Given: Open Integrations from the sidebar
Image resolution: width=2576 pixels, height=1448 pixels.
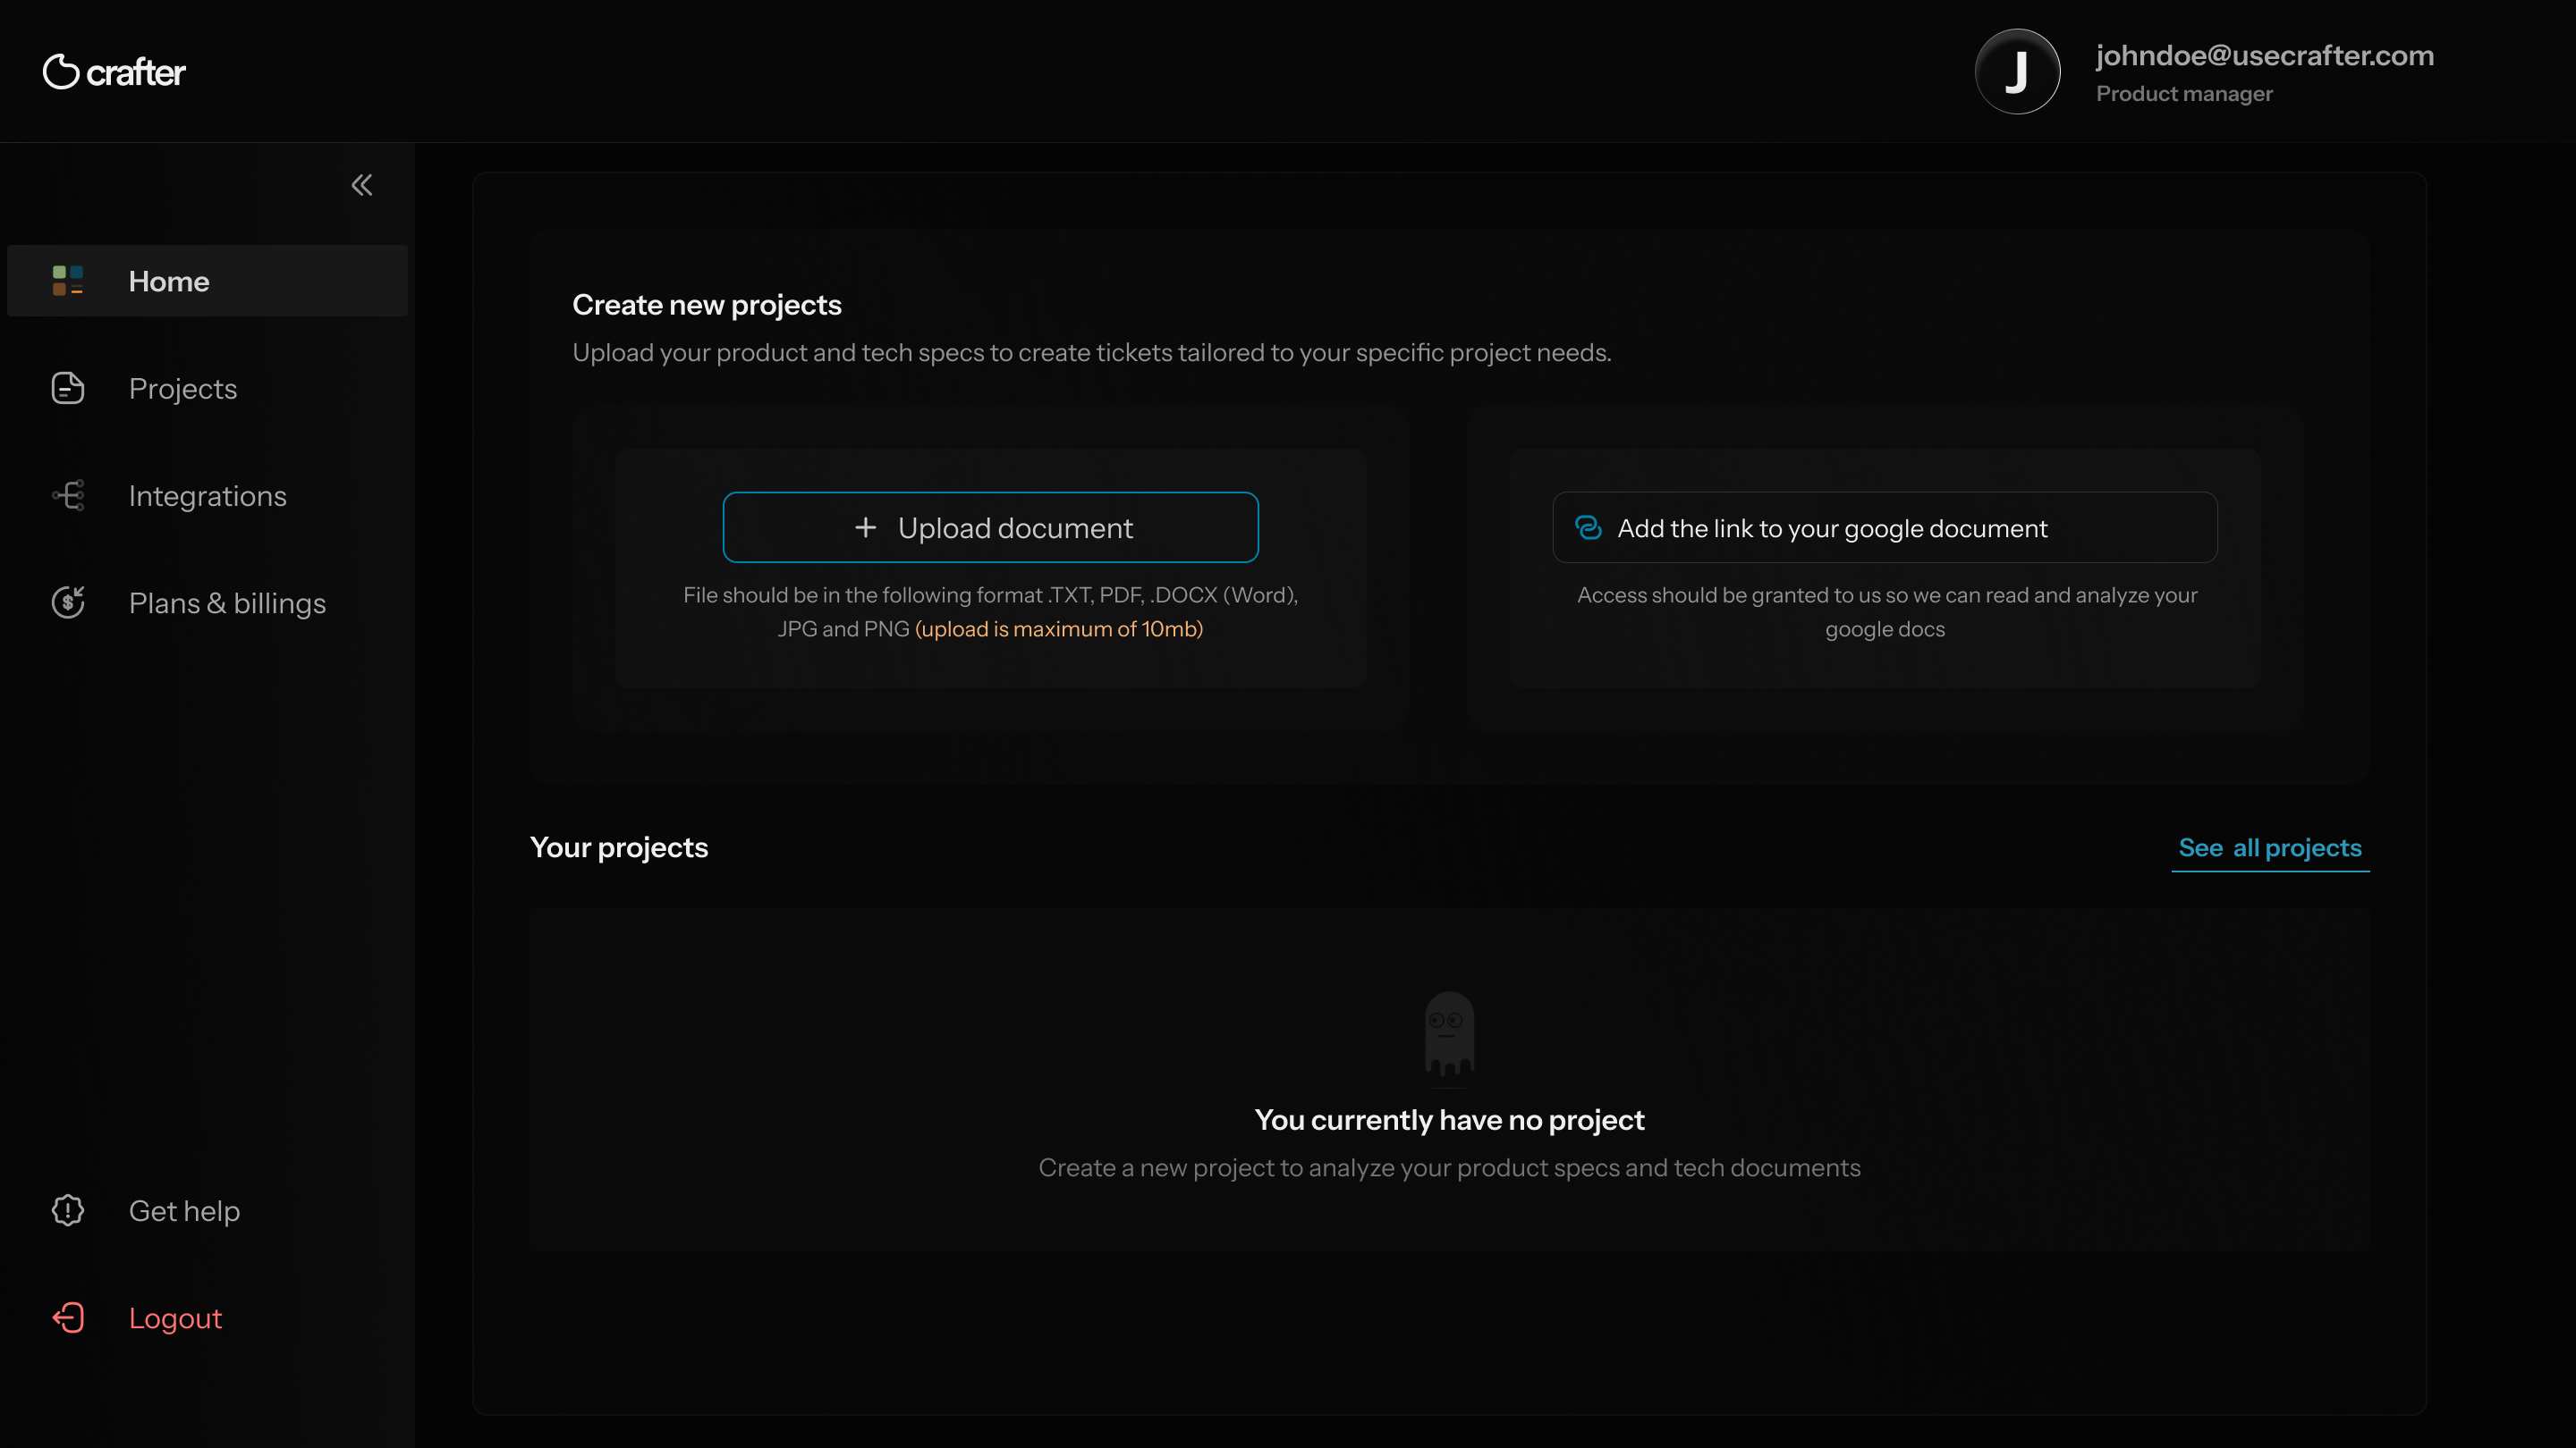Looking at the screenshot, I should point(208,496).
